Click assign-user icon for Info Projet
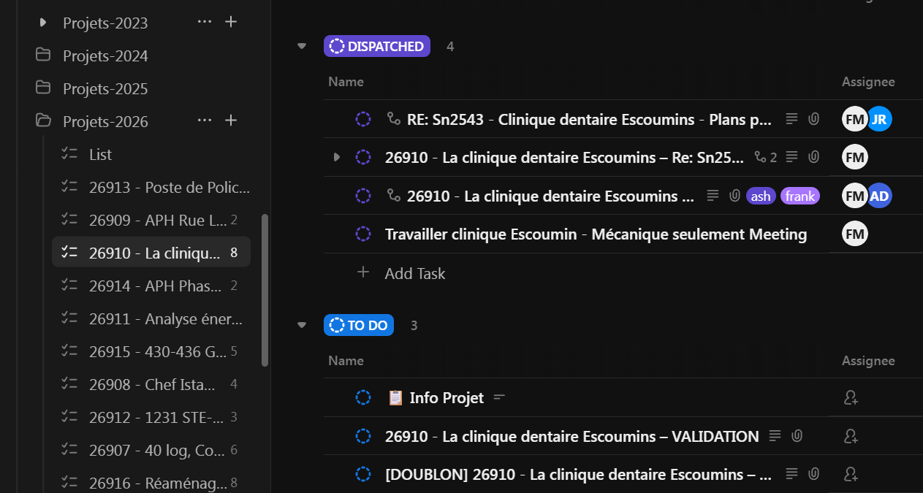923x493 pixels. click(x=850, y=398)
